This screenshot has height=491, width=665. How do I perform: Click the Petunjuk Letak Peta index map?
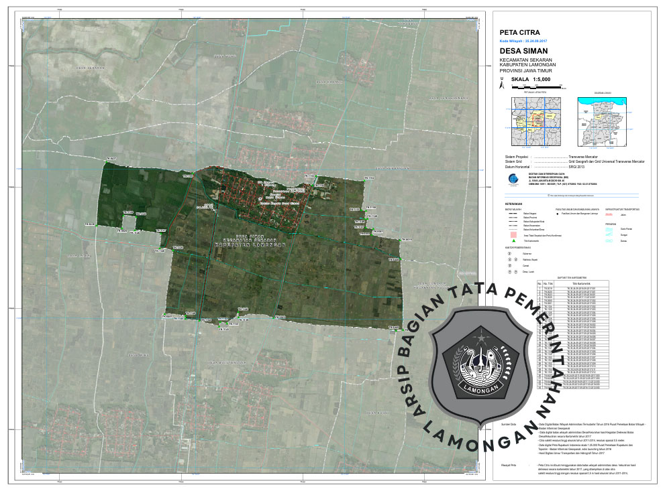535,121
